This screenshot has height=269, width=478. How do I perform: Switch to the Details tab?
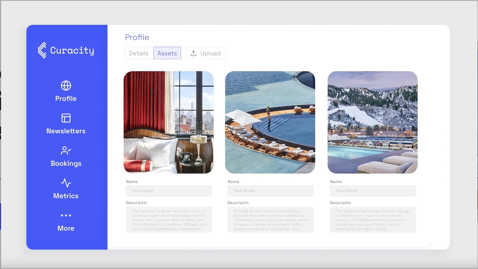coord(139,53)
